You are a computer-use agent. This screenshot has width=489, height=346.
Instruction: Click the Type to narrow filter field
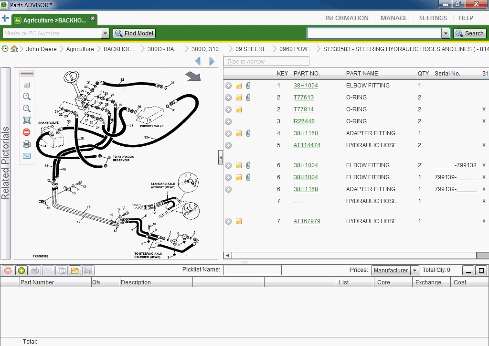tap(266, 62)
